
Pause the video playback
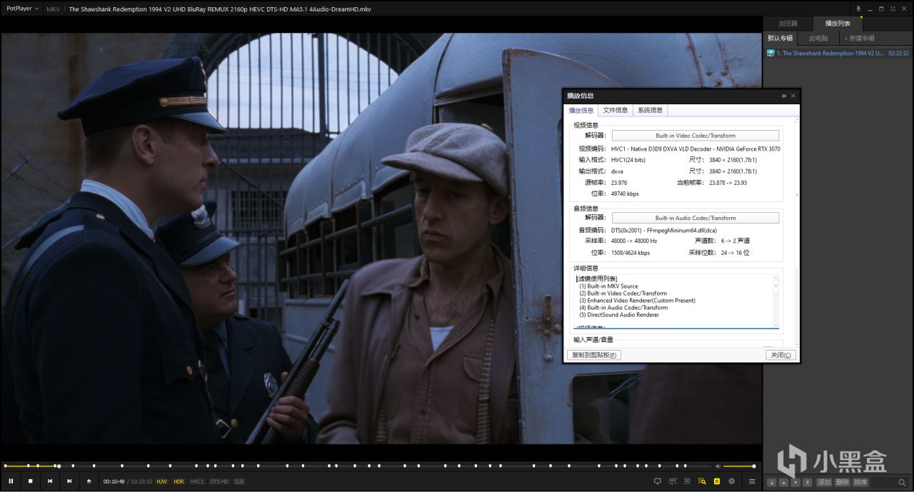coord(11,481)
